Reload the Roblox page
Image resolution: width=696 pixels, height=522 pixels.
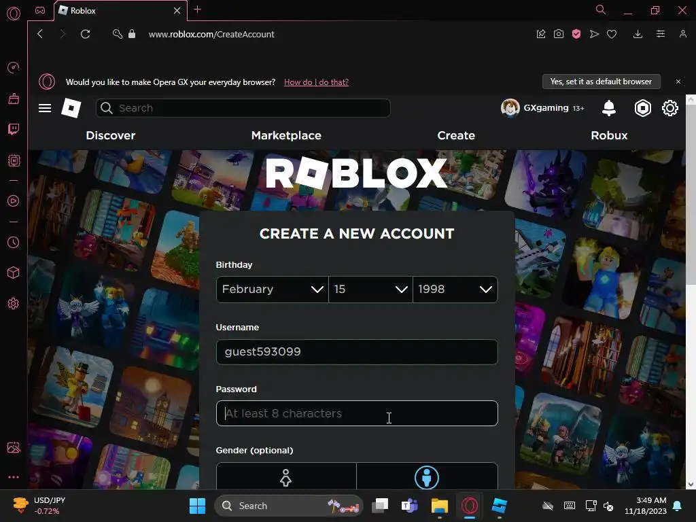85,34
